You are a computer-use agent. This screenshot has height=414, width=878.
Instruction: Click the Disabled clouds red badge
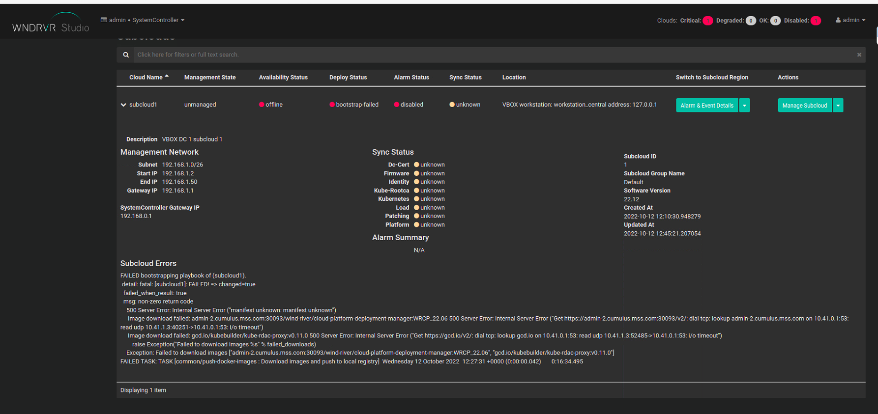[x=816, y=21]
